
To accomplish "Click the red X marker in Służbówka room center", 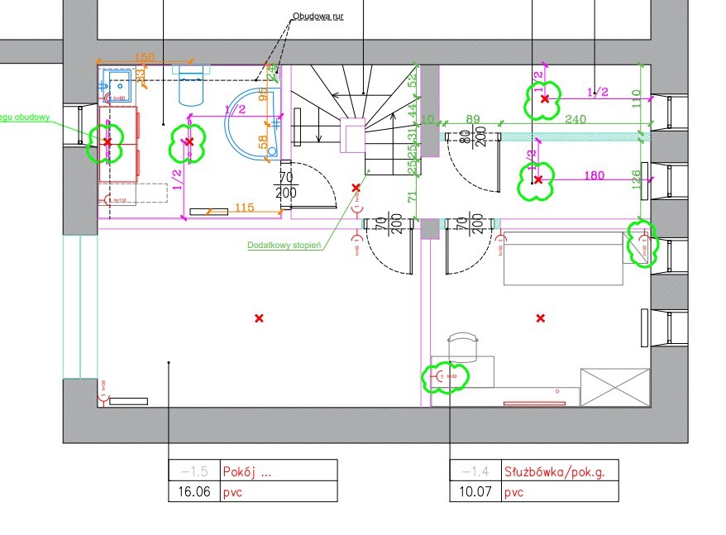I will [x=541, y=318].
